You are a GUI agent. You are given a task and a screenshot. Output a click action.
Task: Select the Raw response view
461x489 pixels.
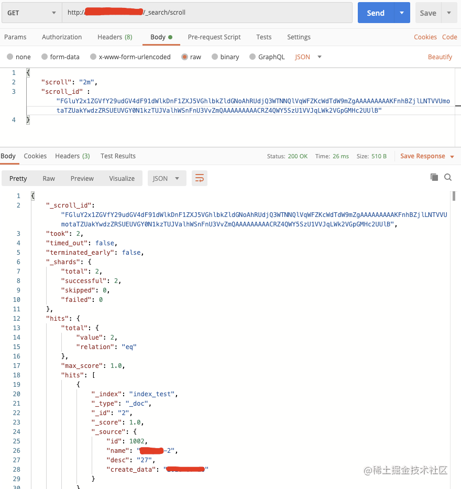pos(49,178)
